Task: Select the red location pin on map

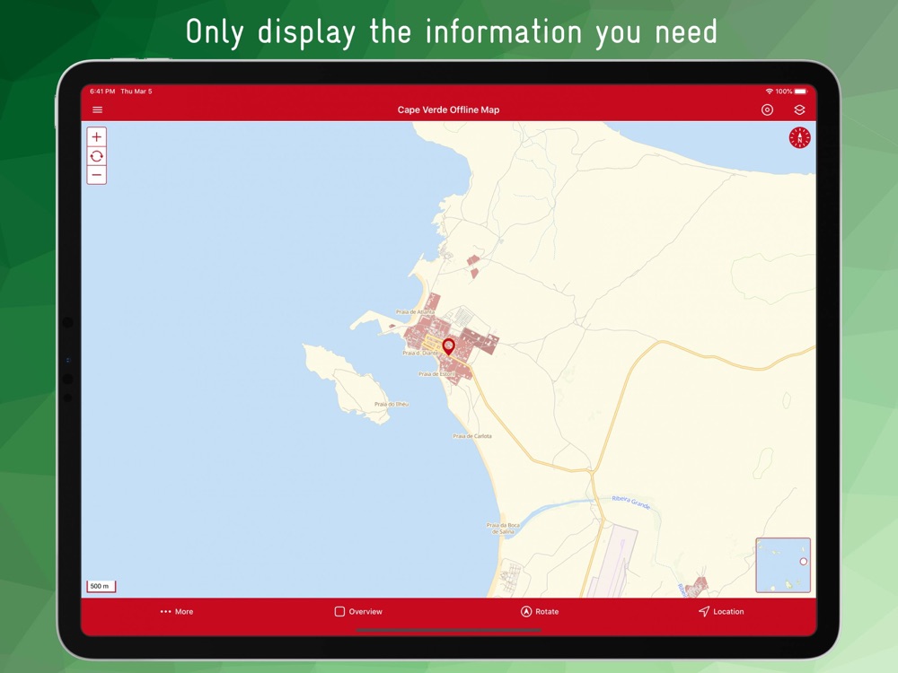Action: coord(448,346)
